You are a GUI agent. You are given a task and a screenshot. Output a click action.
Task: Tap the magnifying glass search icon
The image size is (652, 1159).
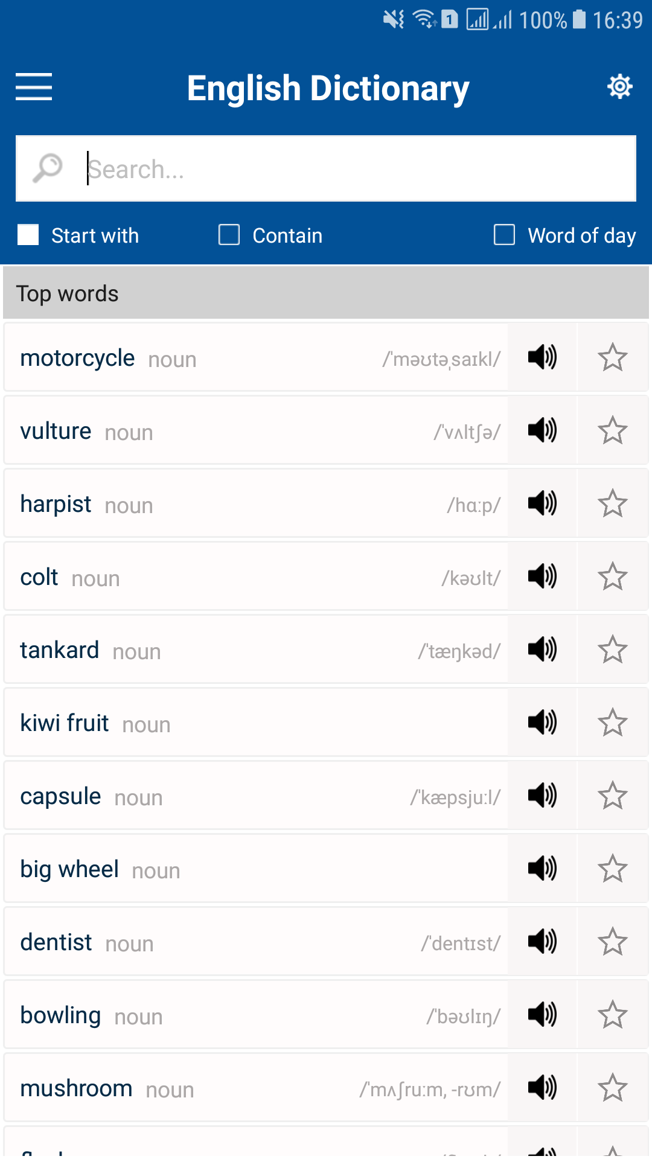click(x=48, y=168)
